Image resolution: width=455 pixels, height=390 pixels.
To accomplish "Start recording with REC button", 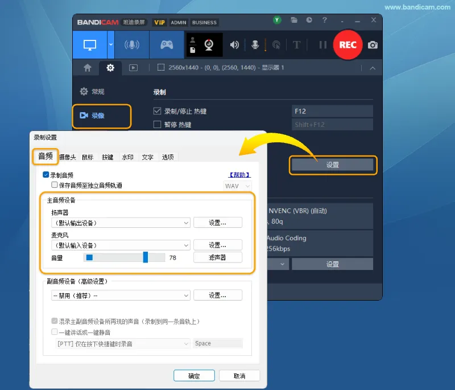I will [348, 45].
